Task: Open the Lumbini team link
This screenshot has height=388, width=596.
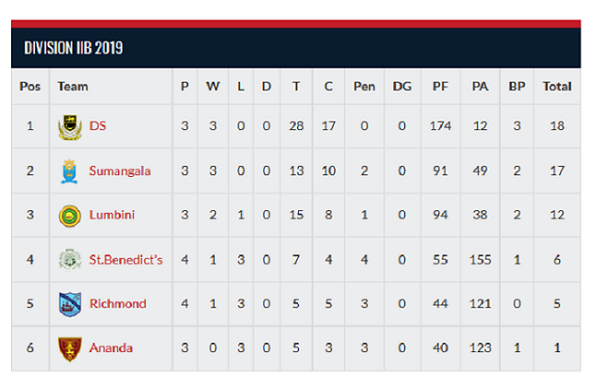Action: pos(110,215)
